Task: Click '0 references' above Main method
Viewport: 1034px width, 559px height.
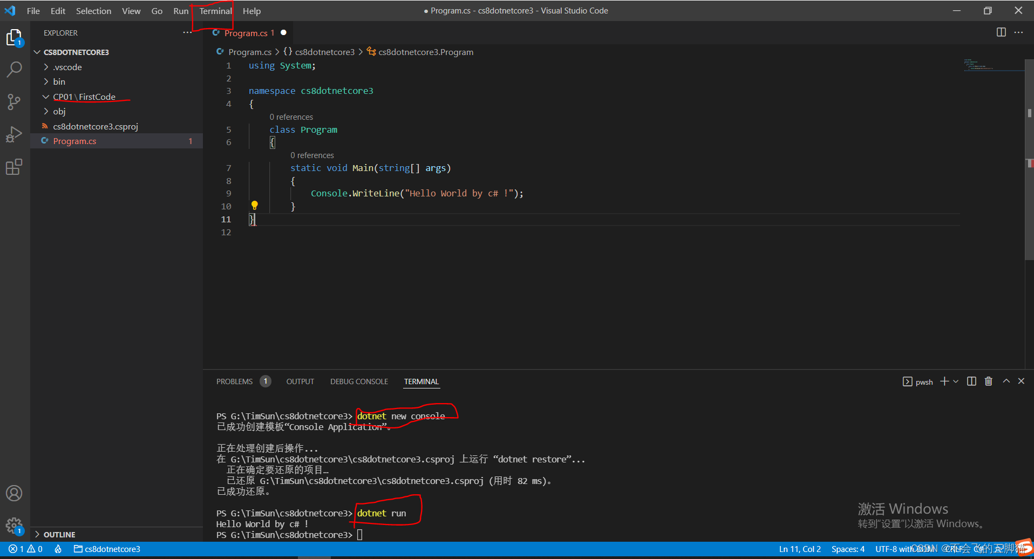Action: (x=312, y=155)
